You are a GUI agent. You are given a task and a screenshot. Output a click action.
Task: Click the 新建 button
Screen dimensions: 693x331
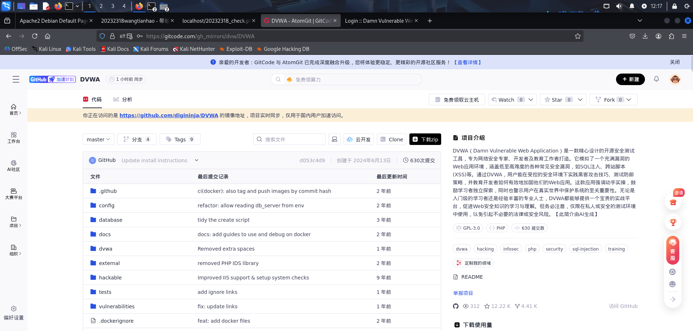pyautogui.click(x=630, y=79)
